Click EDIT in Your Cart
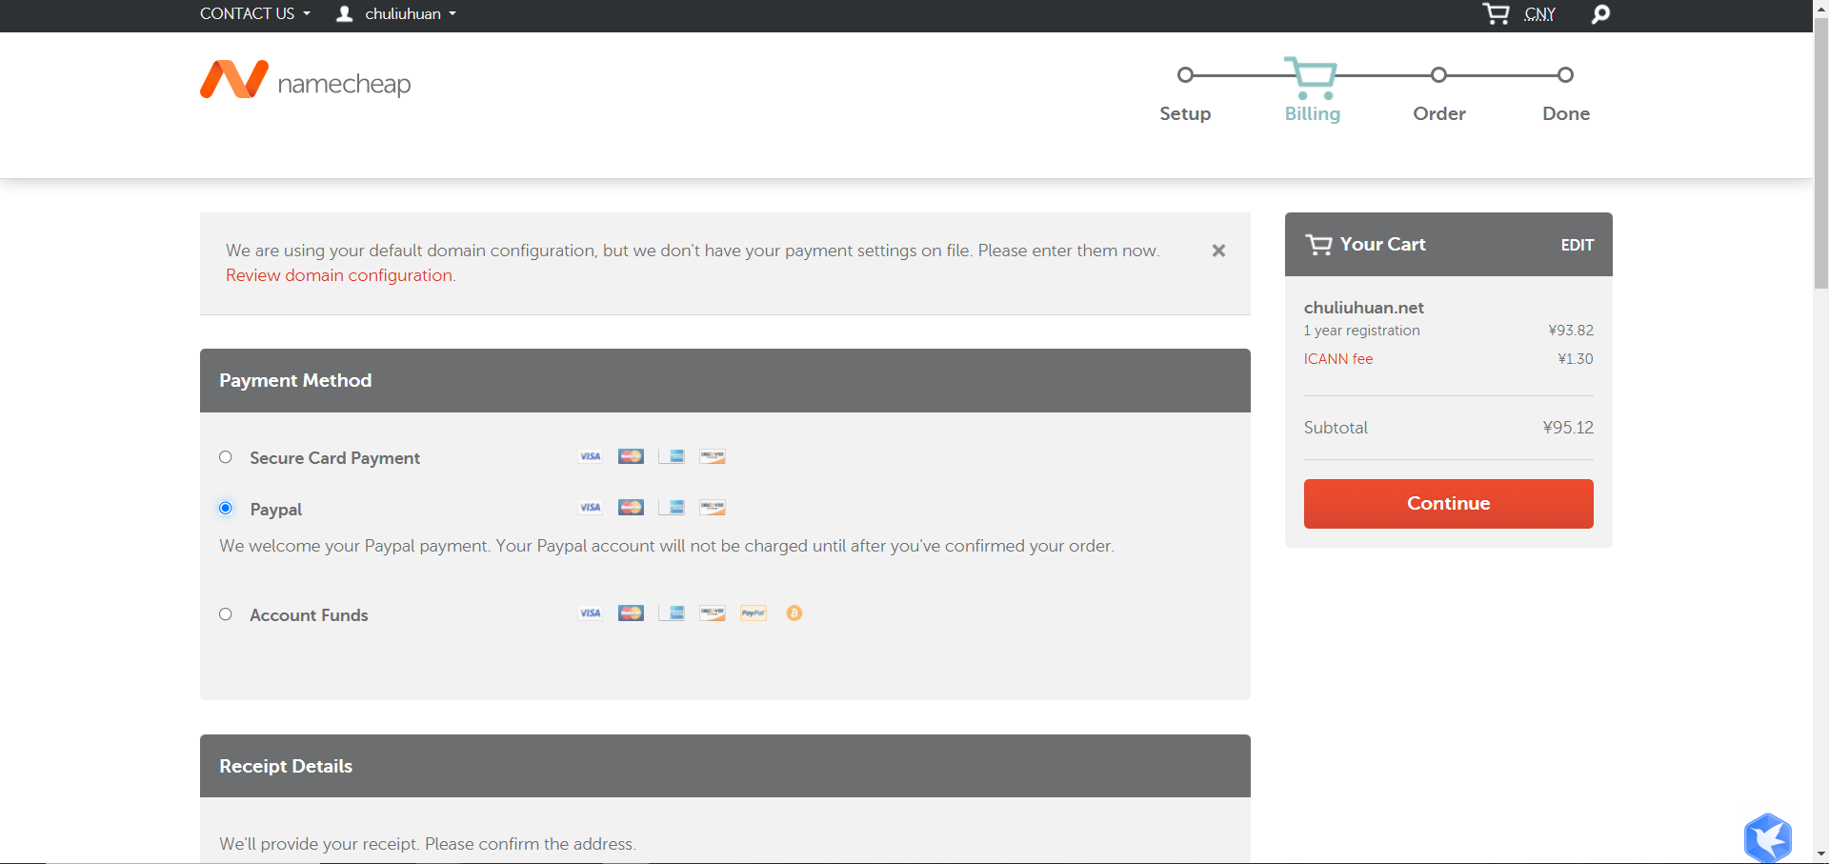The width and height of the screenshot is (1829, 864). pyautogui.click(x=1577, y=245)
